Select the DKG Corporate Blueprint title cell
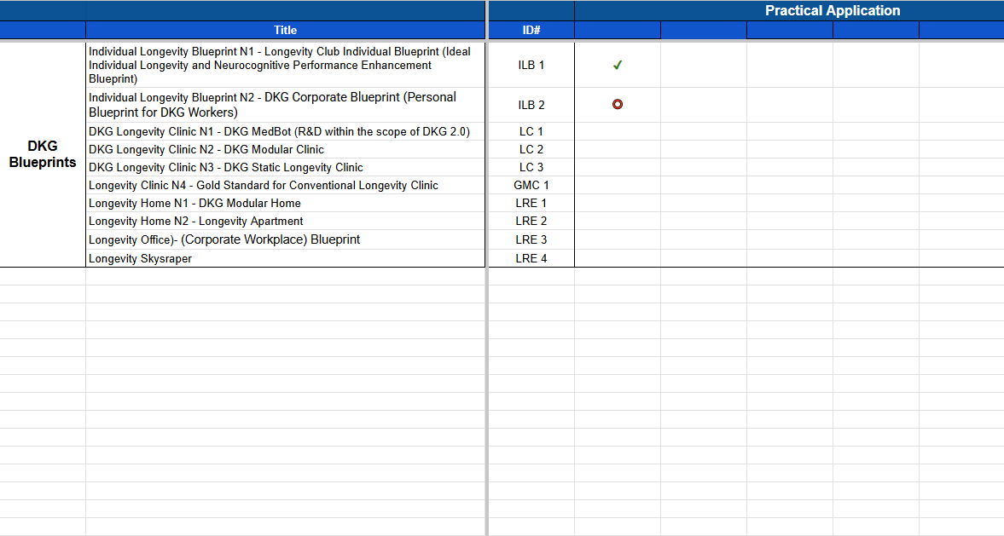Image resolution: width=1004 pixels, height=536 pixels. tap(285, 105)
